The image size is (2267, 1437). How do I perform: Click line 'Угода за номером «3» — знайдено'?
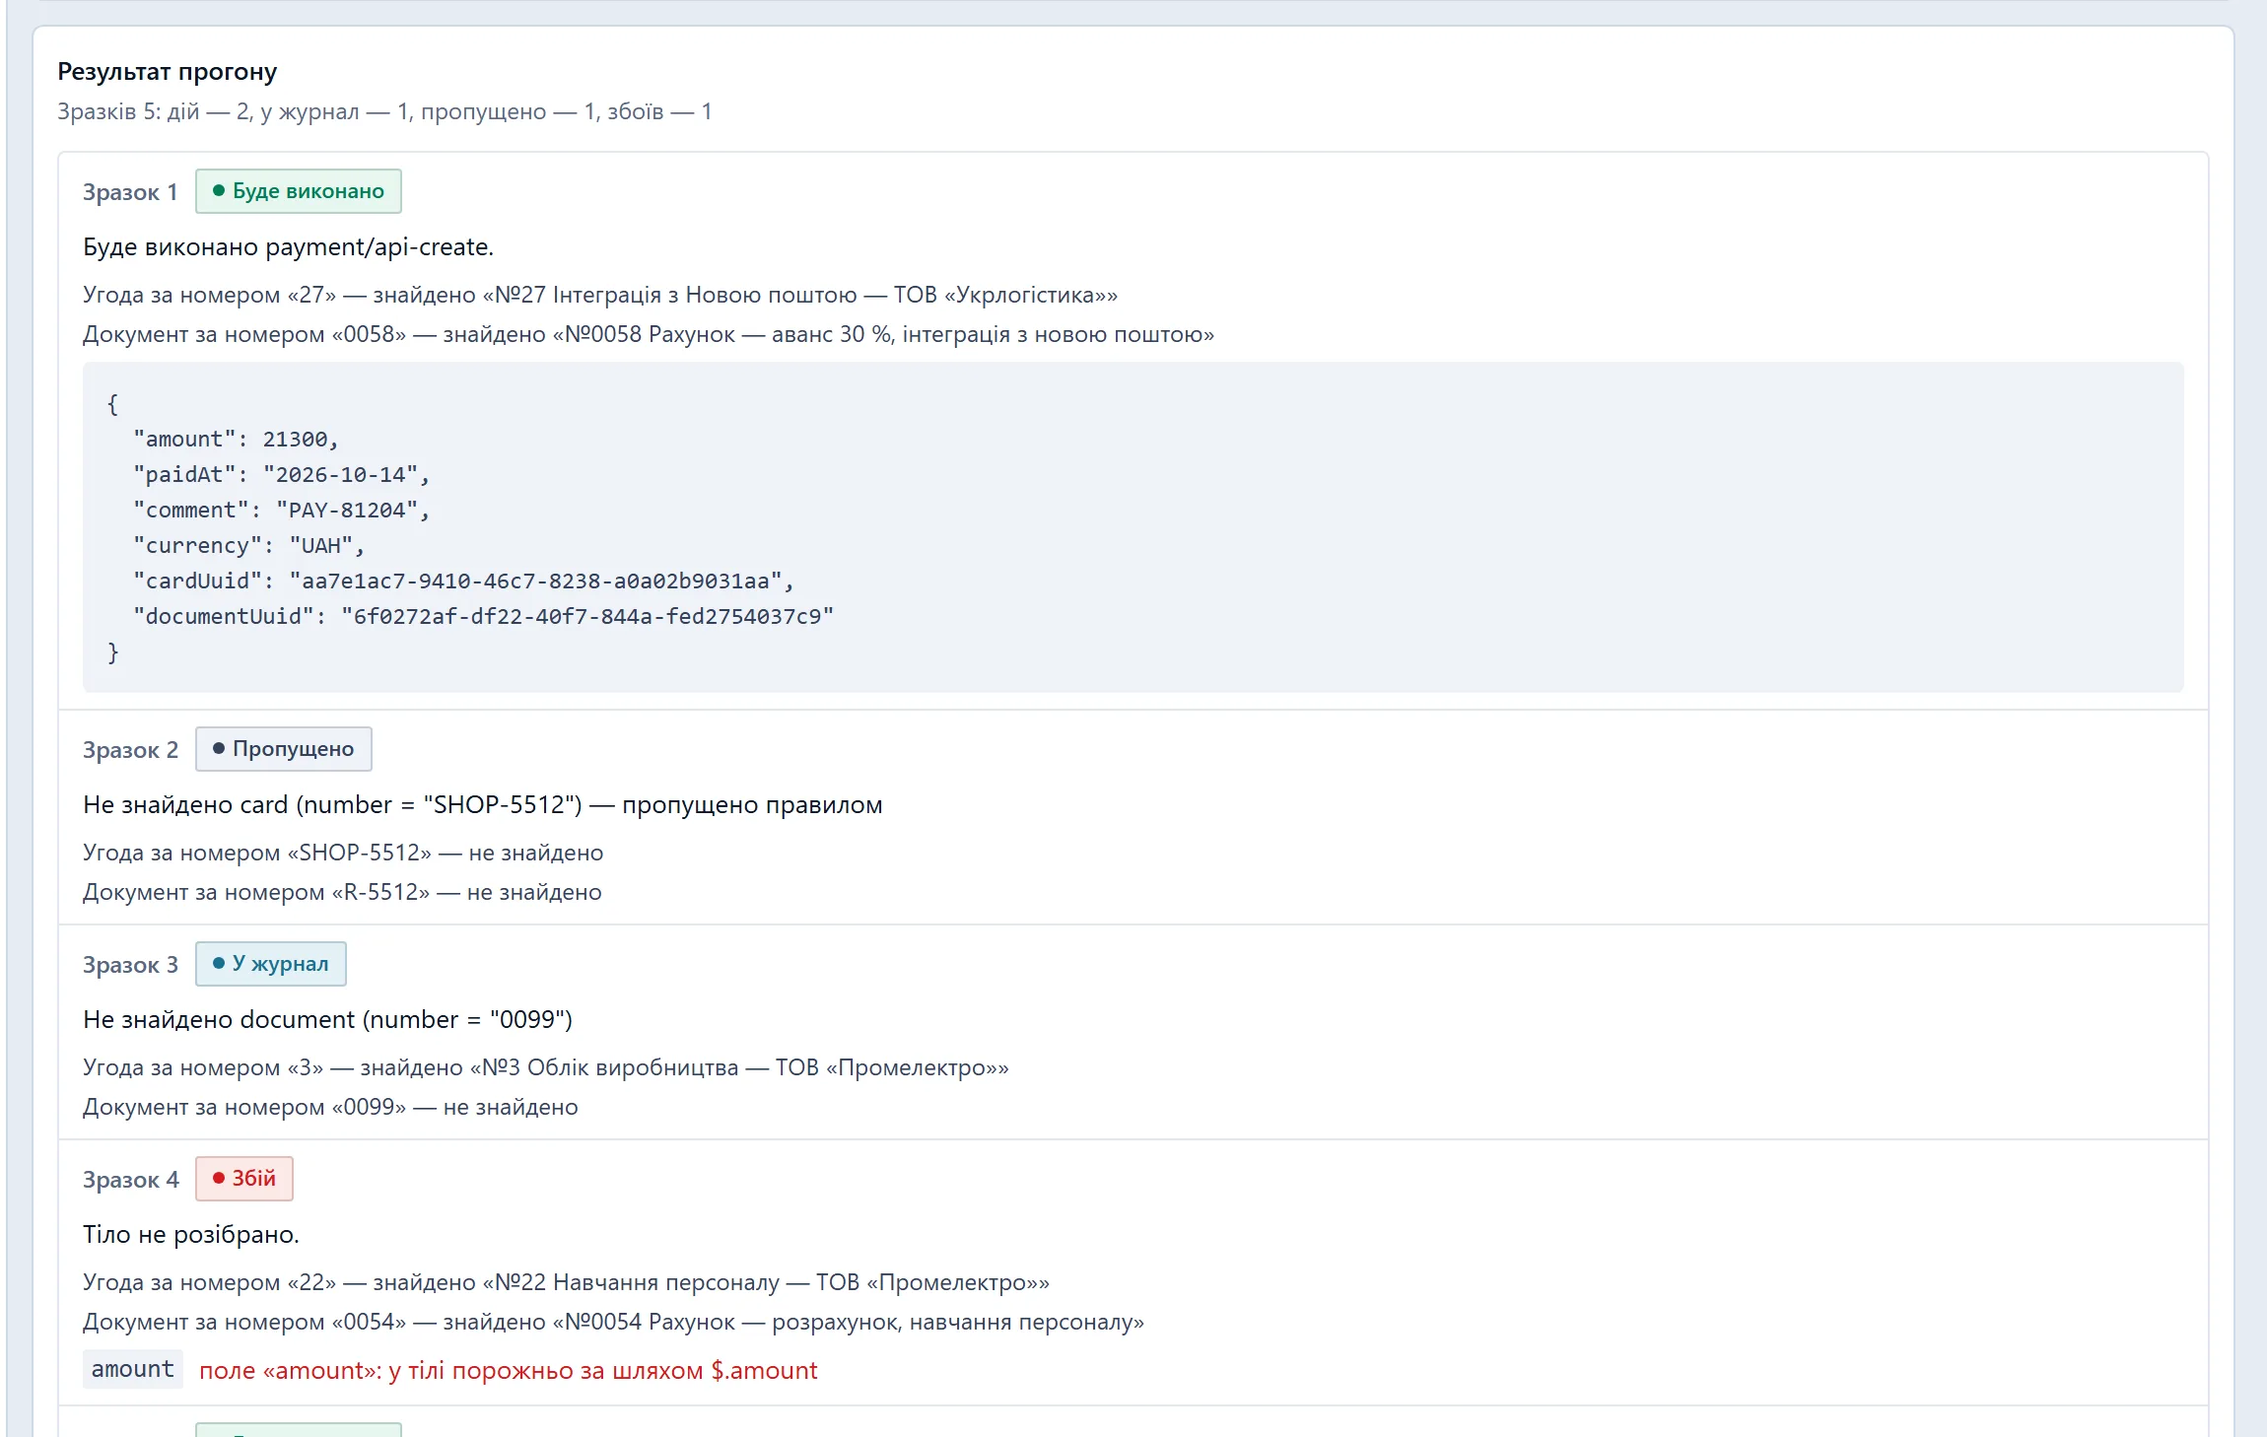(x=546, y=1067)
